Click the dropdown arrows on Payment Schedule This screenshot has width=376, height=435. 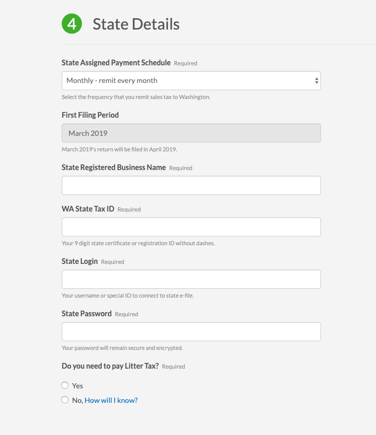[x=316, y=81]
